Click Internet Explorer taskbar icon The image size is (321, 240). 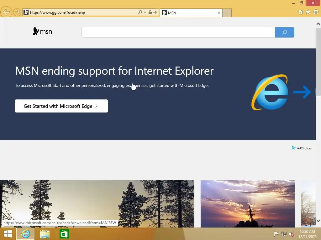coord(25,234)
